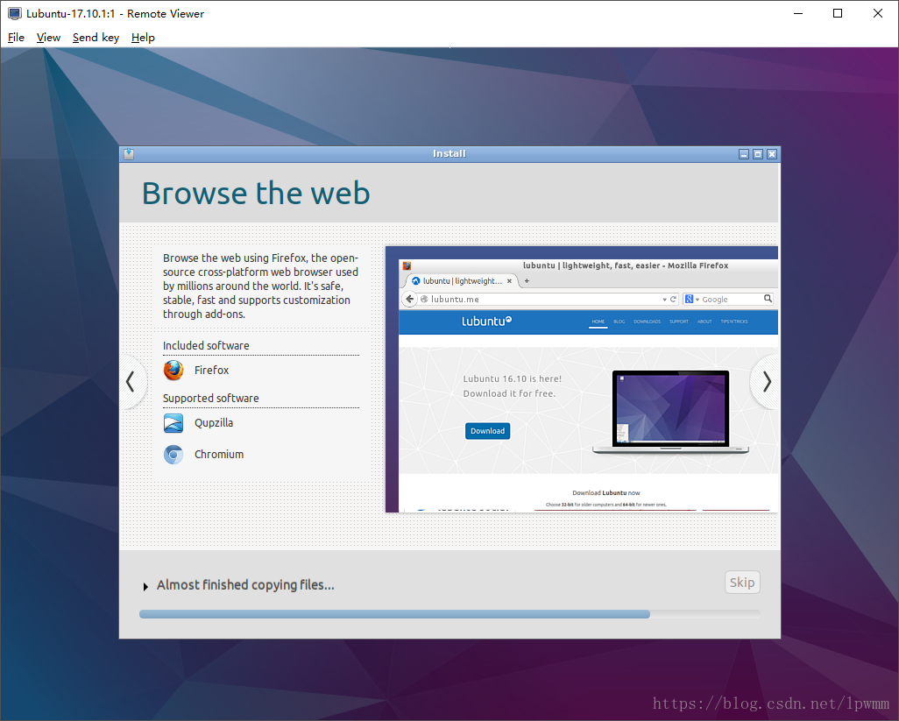This screenshot has height=721, width=899.
Task: Click the Remote Viewer monitor icon in title bar
Action: (14, 13)
